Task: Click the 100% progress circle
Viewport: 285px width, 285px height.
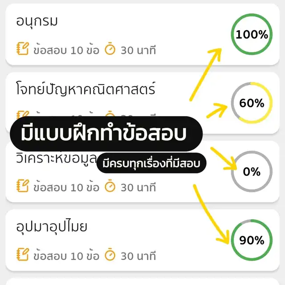Action: pyautogui.click(x=252, y=34)
